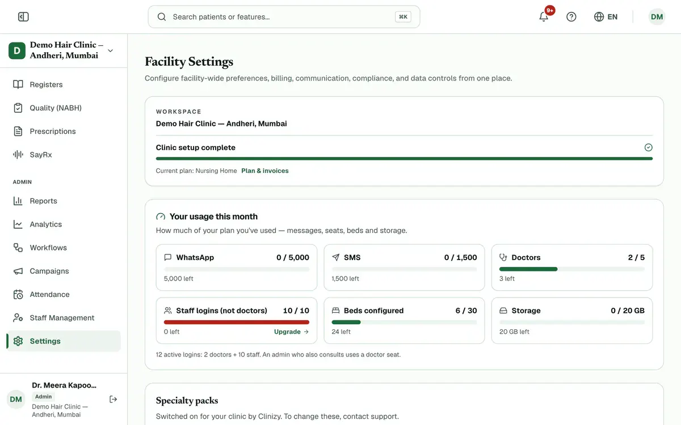Click the globe language icon
This screenshot has width=681, height=425.
(599, 17)
